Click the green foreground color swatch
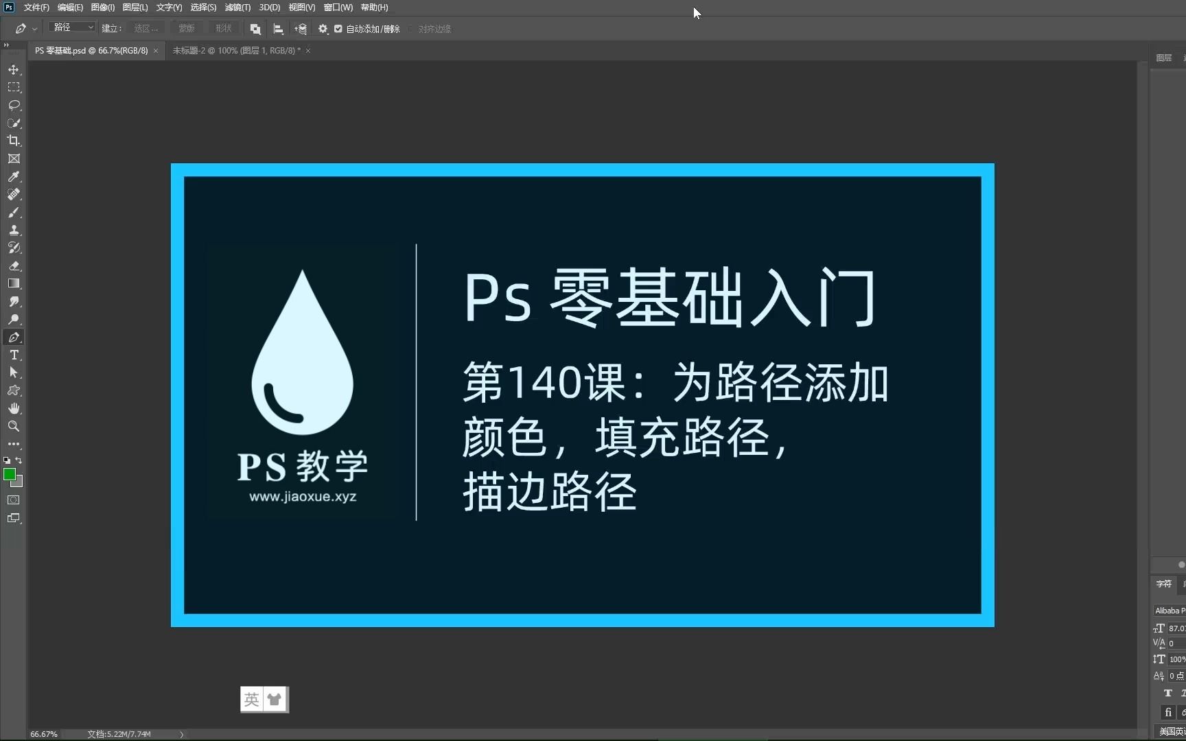Image resolution: width=1186 pixels, height=741 pixels. pos(10,475)
